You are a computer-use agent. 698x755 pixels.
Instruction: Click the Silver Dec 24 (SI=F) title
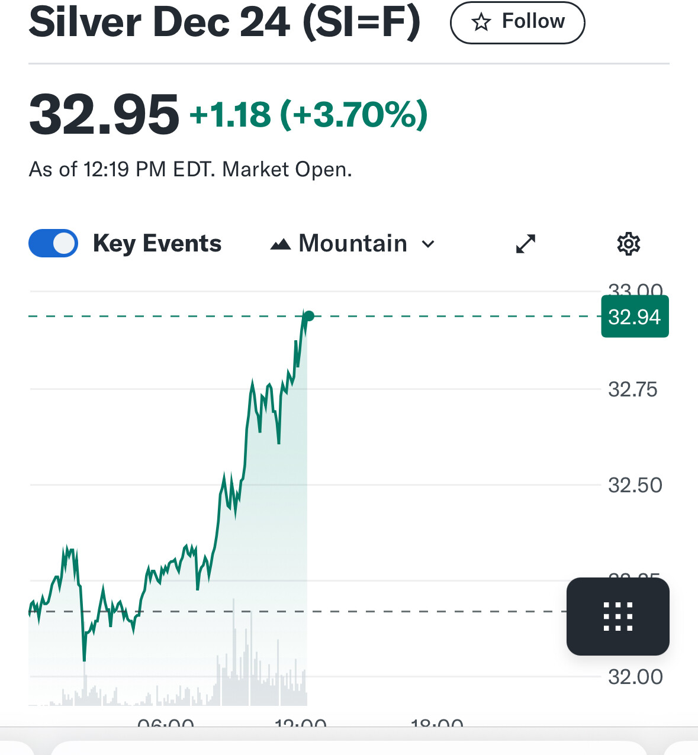click(x=224, y=22)
